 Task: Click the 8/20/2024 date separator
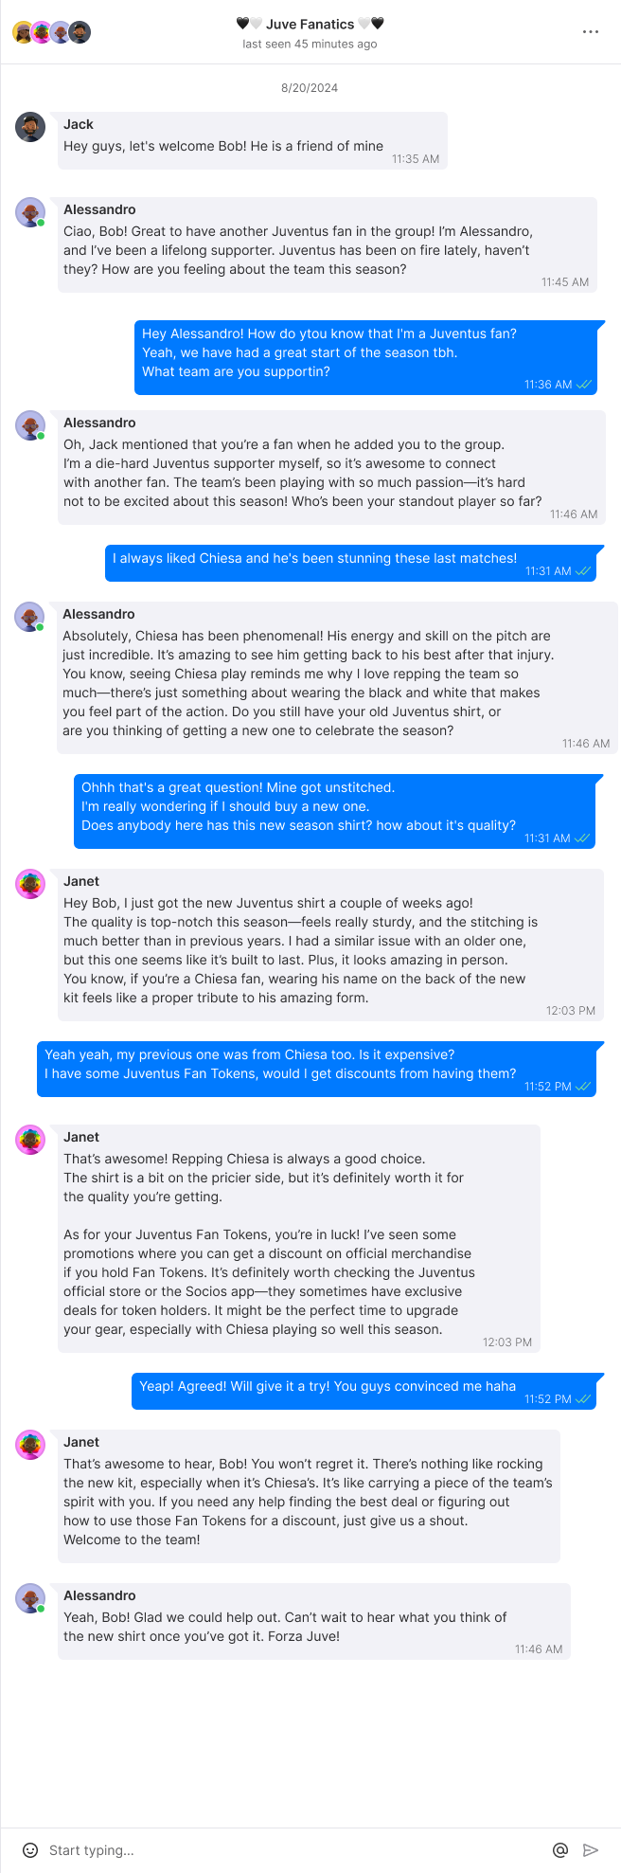pyautogui.click(x=310, y=88)
